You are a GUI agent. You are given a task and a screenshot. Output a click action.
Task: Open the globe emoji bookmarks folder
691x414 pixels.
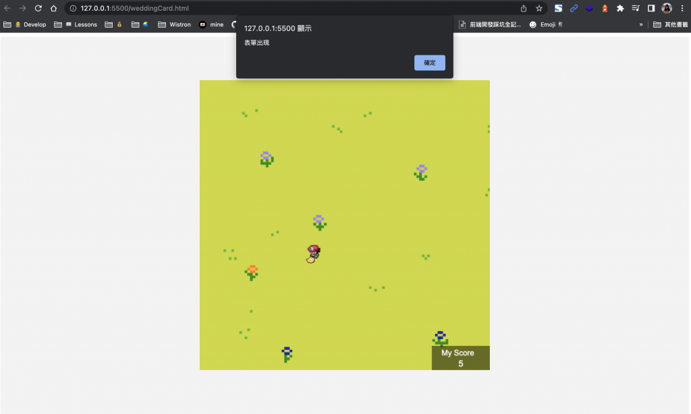(140, 25)
